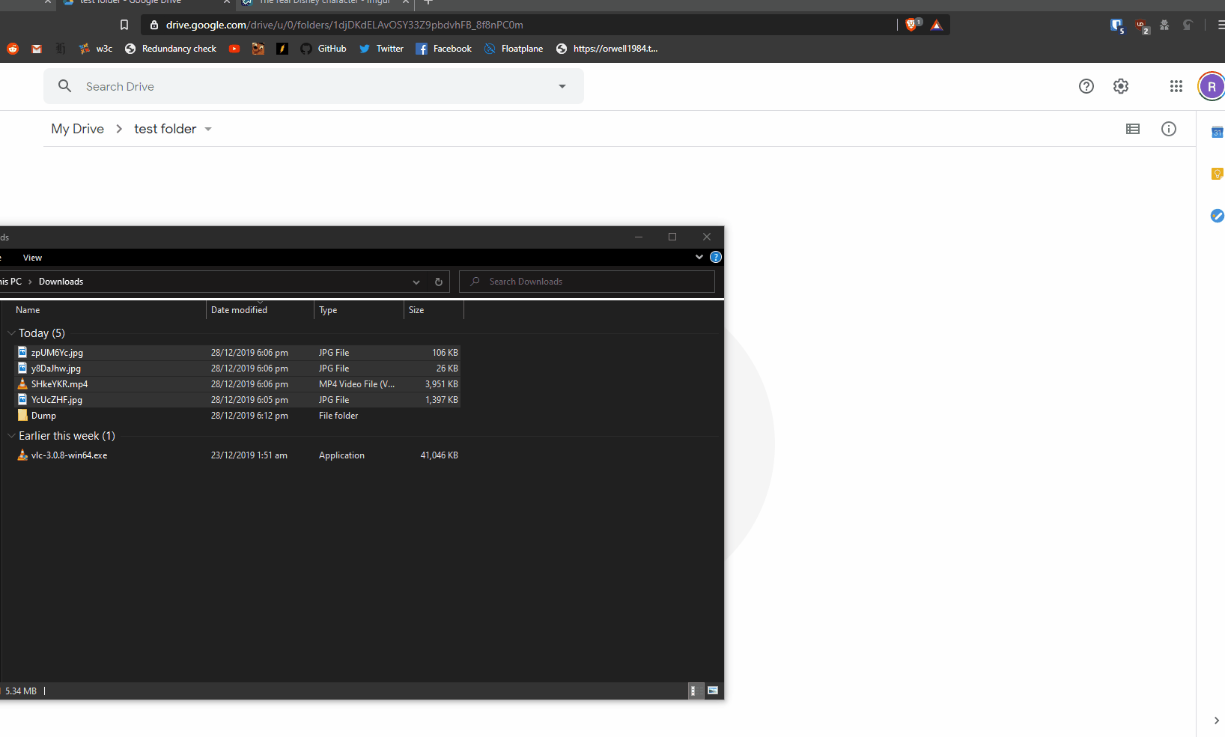This screenshot has height=737, width=1225.
Task: Open Google Calendar from the side panel
Action: pyautogui.click(x=1216, y=132)
